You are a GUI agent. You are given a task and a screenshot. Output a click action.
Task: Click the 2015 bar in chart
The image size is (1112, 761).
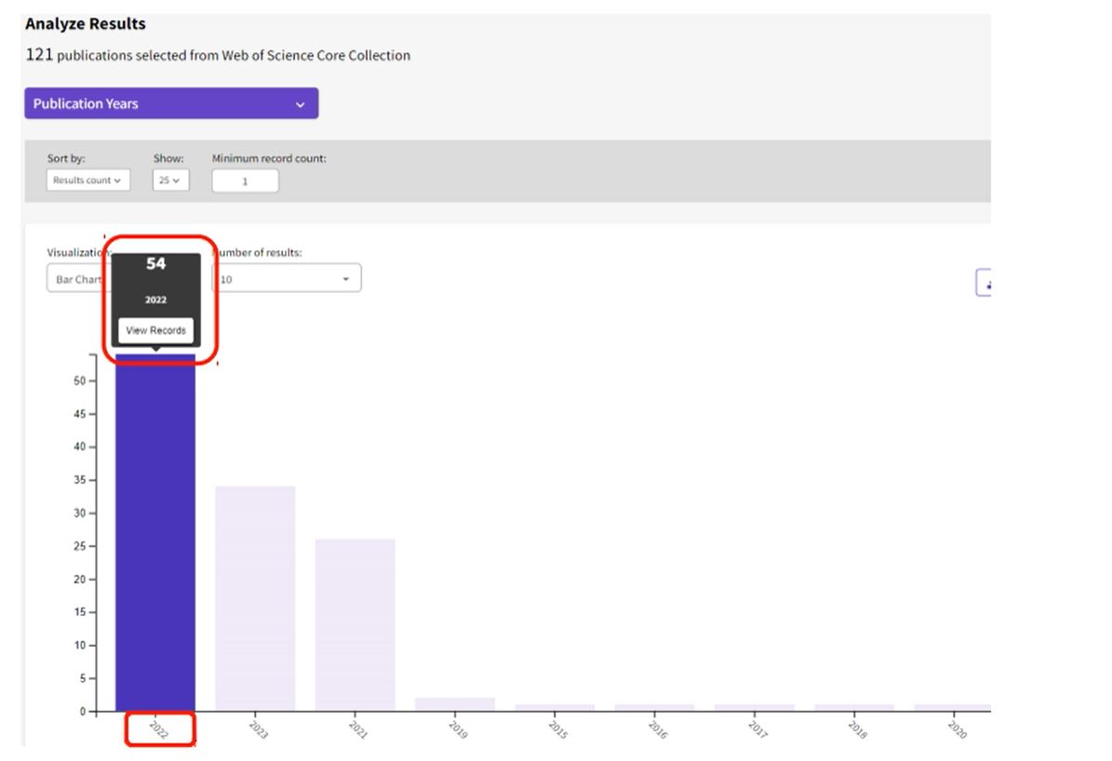[x=555, y=708]
